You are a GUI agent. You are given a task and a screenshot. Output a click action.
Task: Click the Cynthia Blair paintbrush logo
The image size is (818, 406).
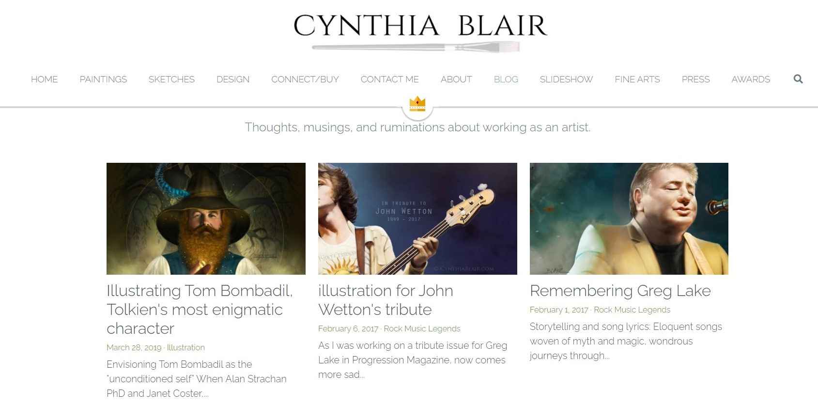[x=419, y=32]
